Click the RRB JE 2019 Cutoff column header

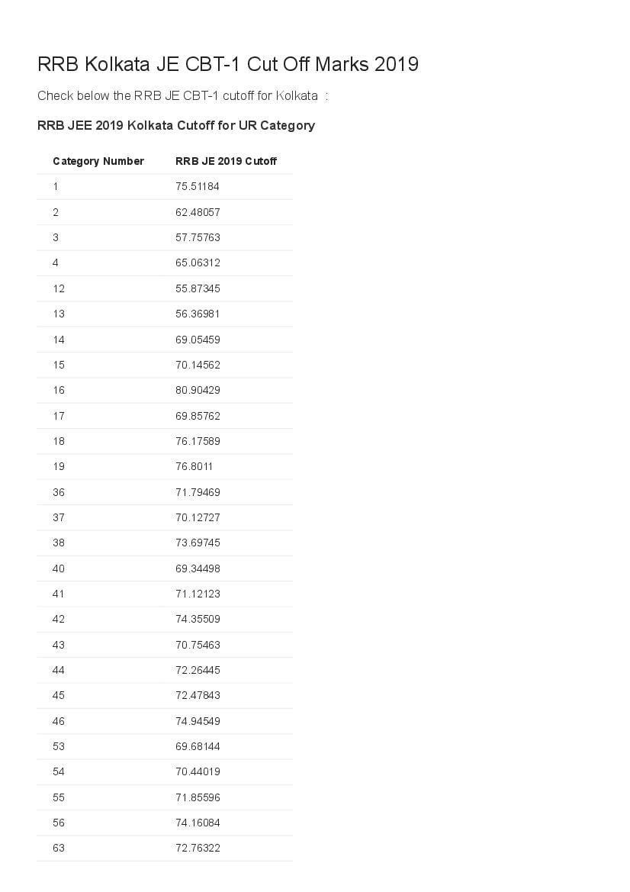click(x=226, y=161)
